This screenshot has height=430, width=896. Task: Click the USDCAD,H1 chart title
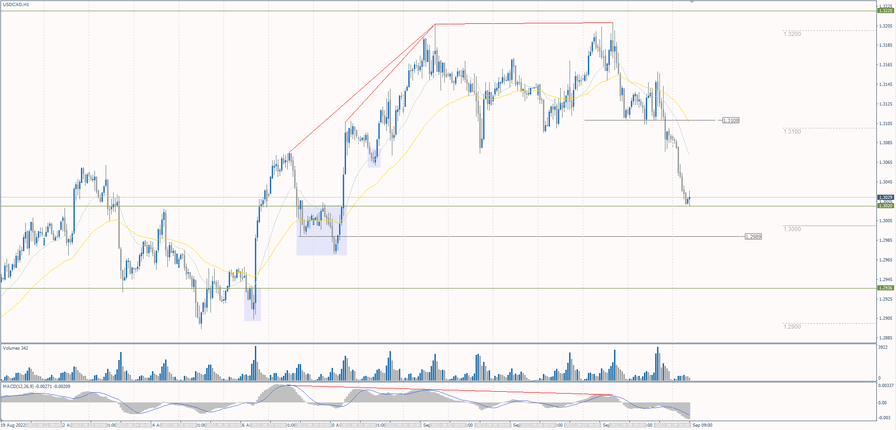(x=16, y=5)
